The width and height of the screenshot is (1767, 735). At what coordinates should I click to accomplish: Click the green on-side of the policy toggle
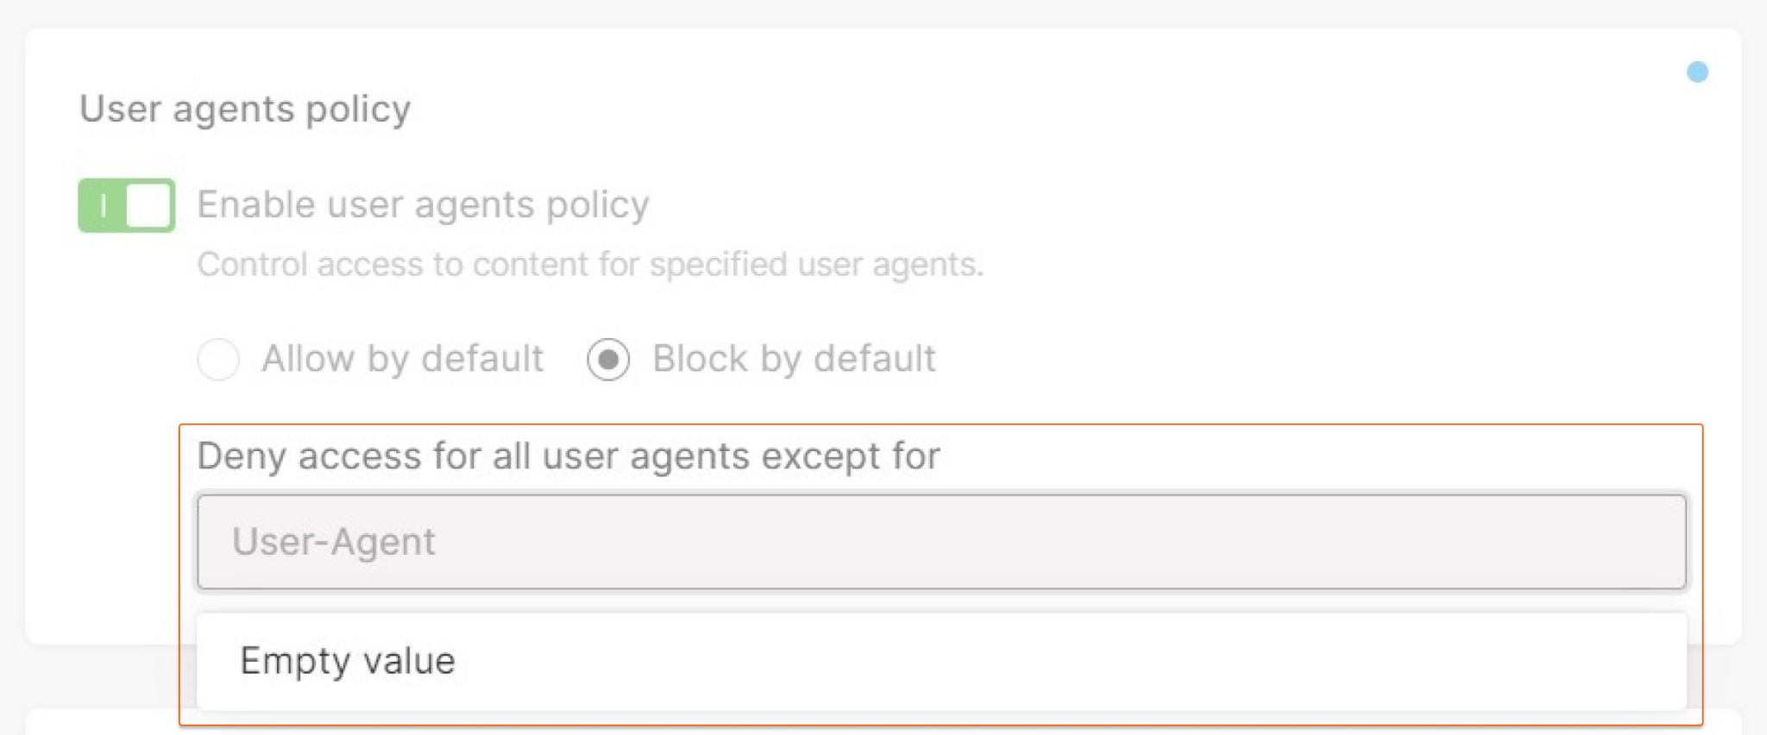[103, 205]
